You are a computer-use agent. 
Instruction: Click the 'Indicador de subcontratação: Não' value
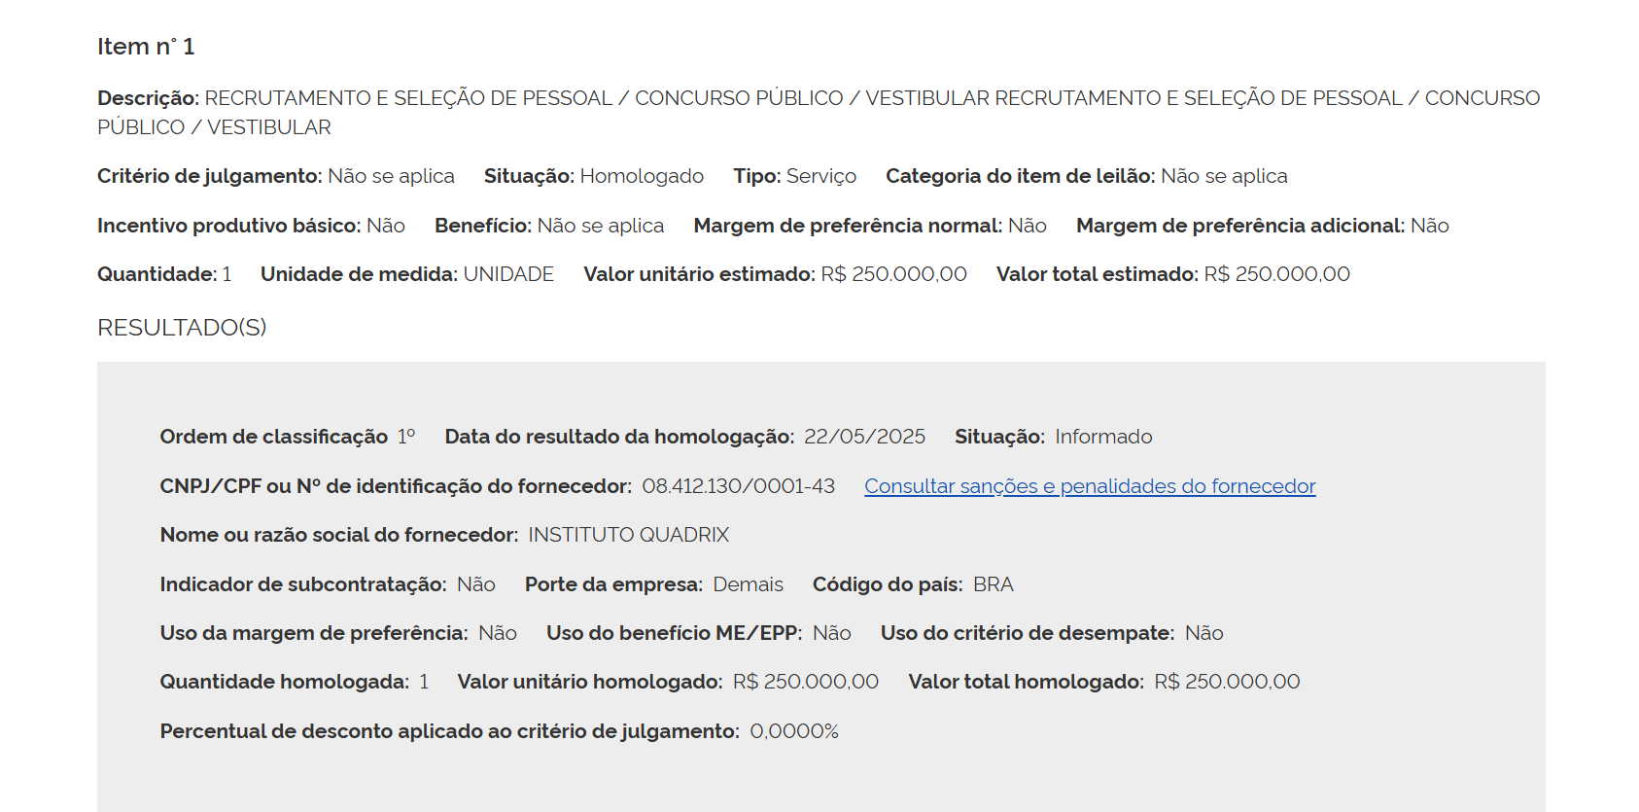coord(476,584)
